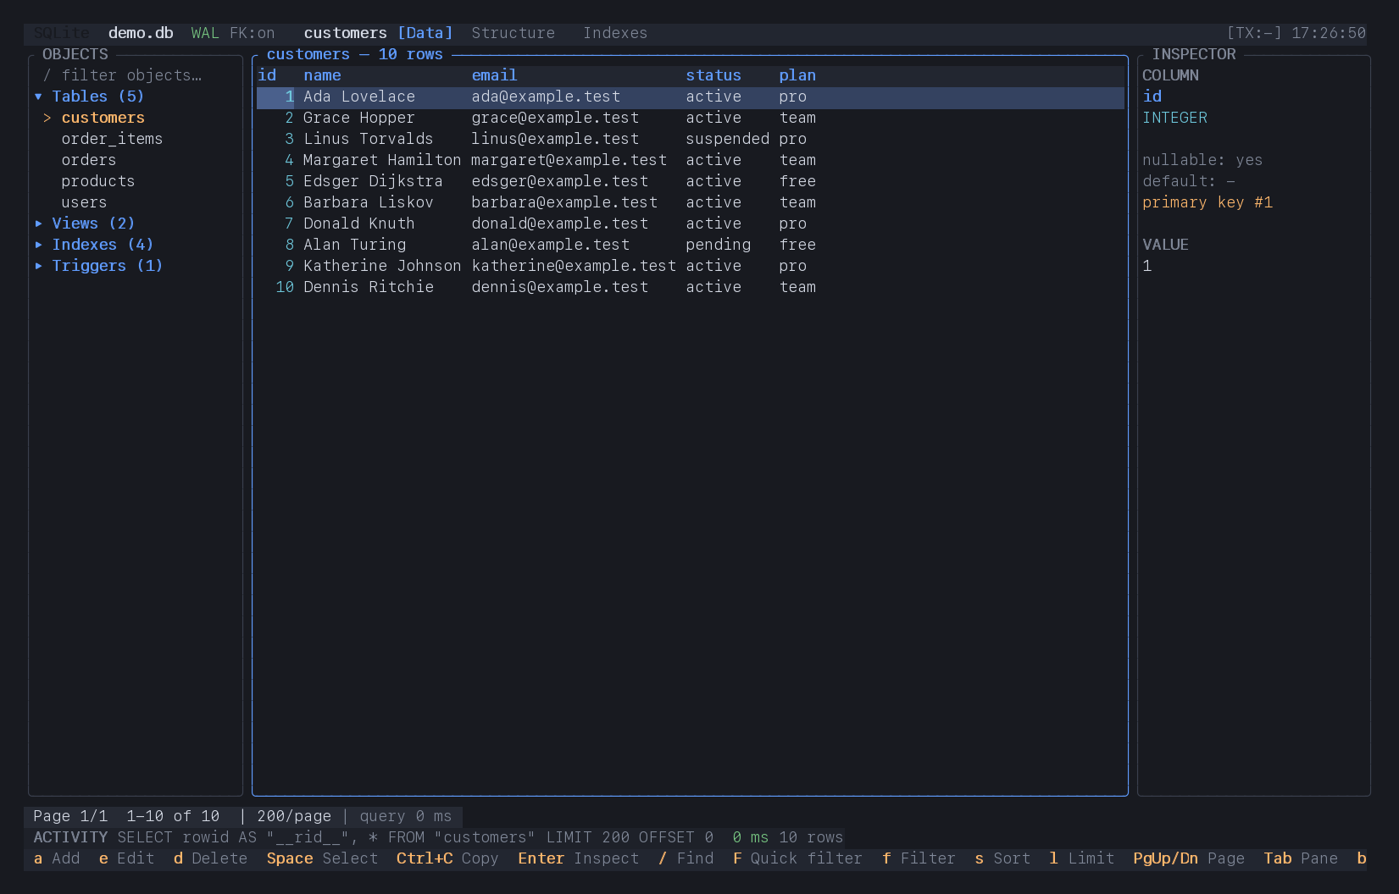Click the pending status cell
Viewport: 1399px width, 894px height.
(718, 245)
